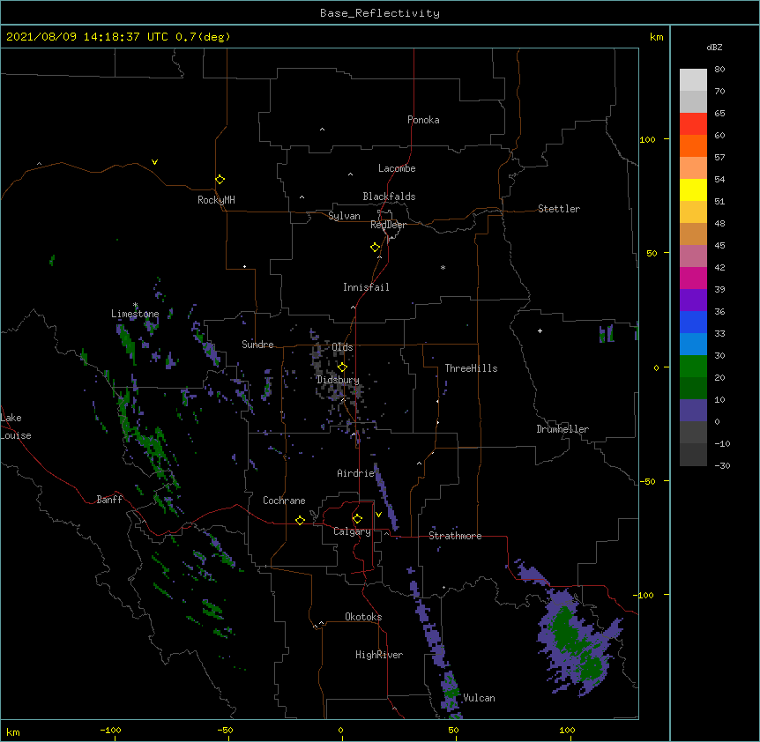Screen dimensions: 760x742
Task: Click the Vulcan city label
Action: pyautogui.click(x=479, y=698)
